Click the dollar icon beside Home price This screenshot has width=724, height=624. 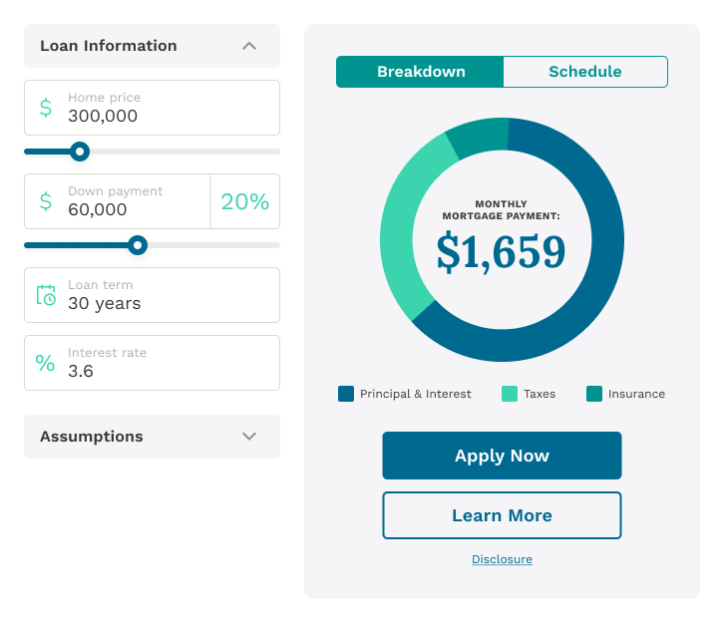(x=46, y=108)
